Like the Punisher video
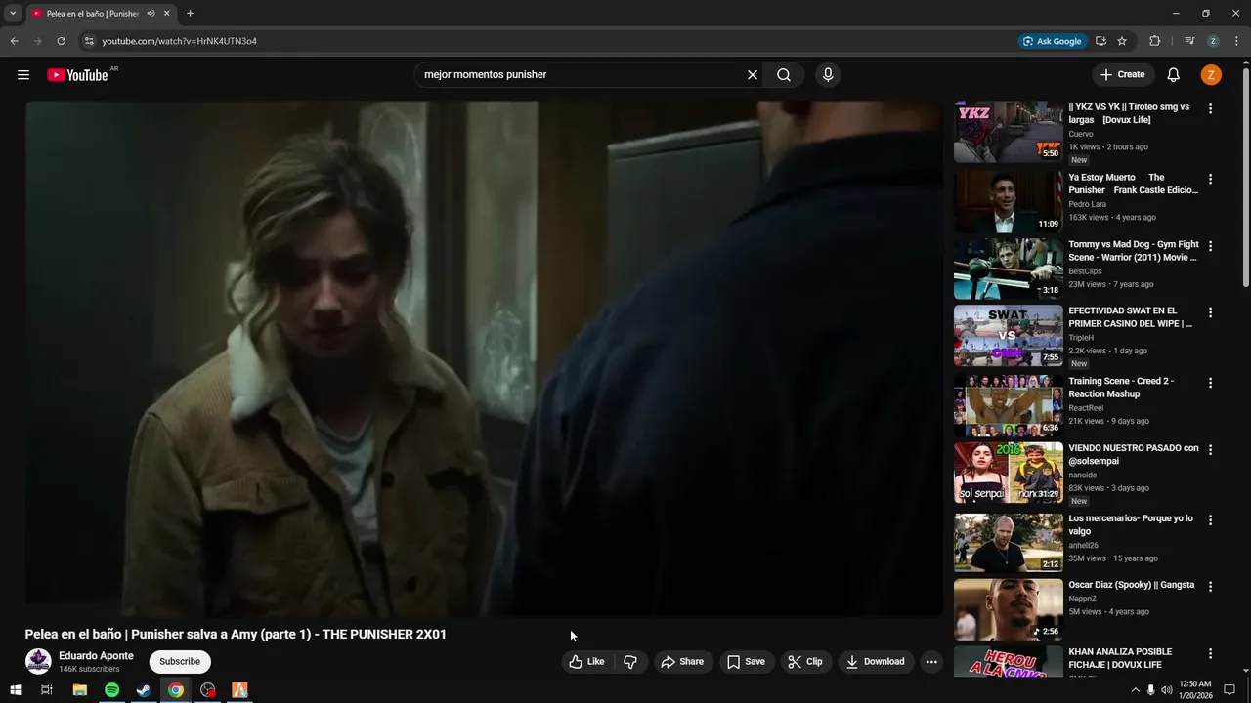 [586, 662]
